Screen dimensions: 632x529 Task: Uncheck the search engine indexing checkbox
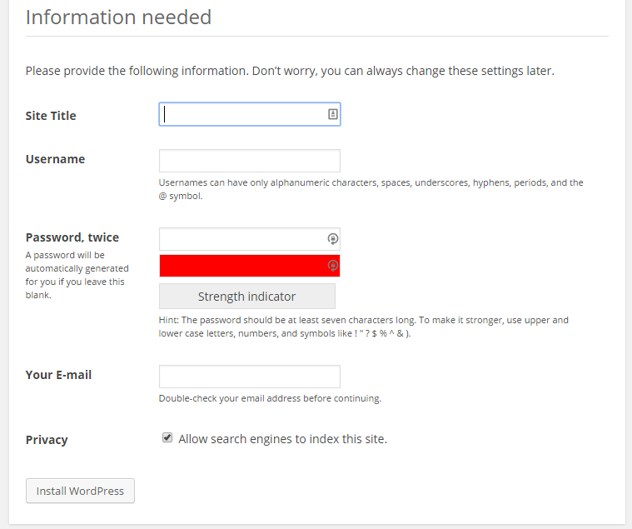click(x=167, y=438)
